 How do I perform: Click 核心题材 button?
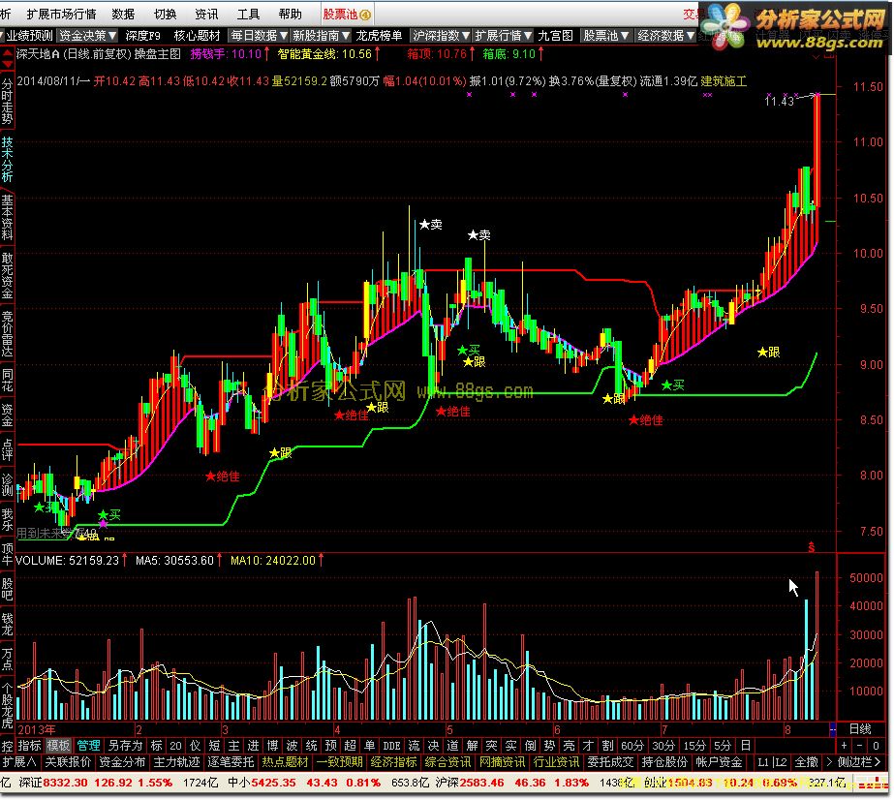tap(197, 36)
